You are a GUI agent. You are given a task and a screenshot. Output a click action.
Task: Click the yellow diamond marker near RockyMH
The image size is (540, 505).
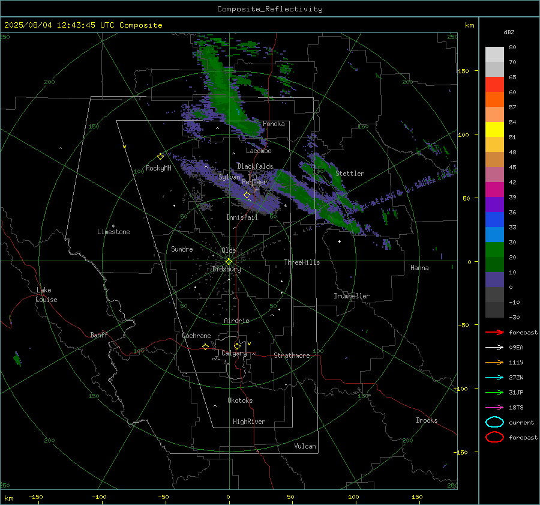160,157
